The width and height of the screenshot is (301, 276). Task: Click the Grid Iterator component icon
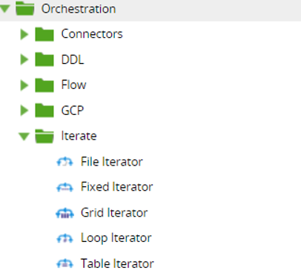pos(64,213)
